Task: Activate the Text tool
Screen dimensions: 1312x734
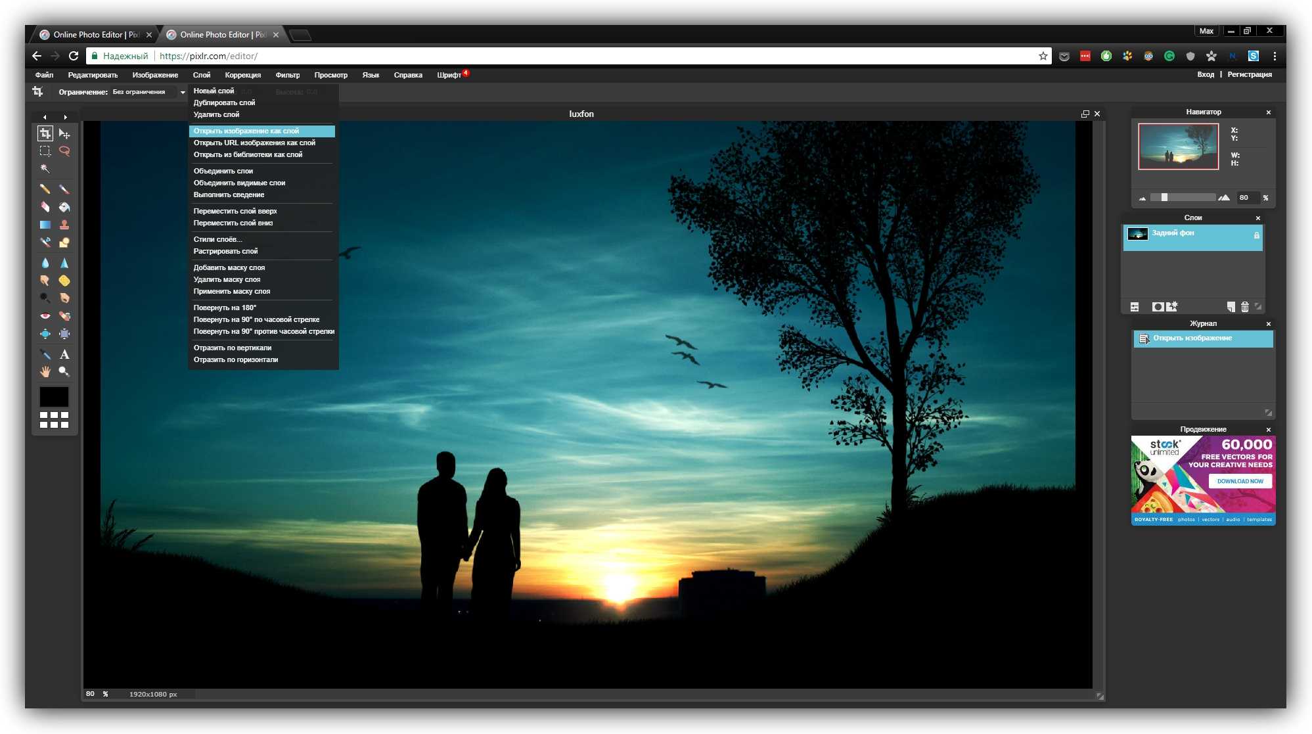Action: point(64,354)
